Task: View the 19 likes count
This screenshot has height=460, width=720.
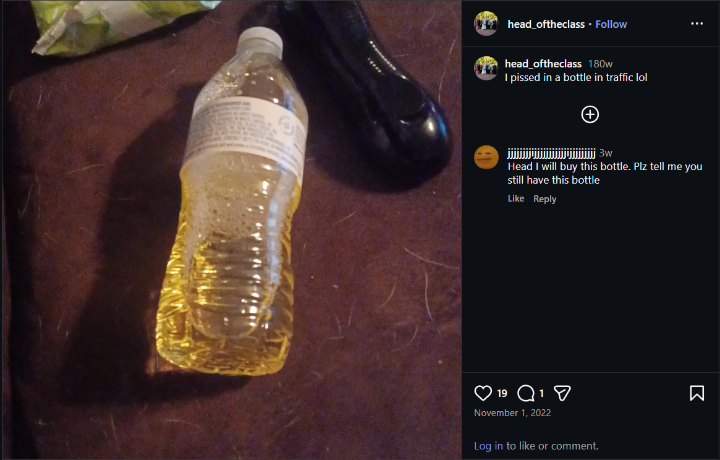Action: point(502,393)
